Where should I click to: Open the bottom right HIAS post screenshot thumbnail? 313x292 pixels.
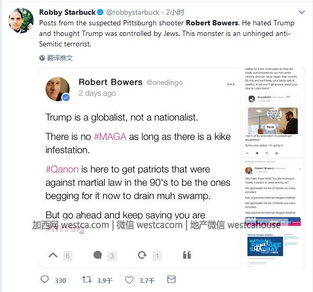tap(273, 213)
